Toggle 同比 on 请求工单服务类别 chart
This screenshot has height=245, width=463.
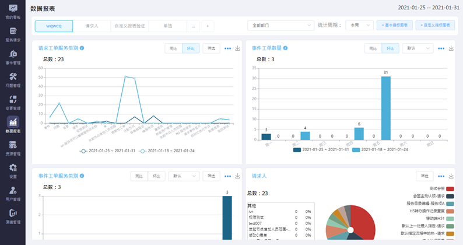(173, 48)
